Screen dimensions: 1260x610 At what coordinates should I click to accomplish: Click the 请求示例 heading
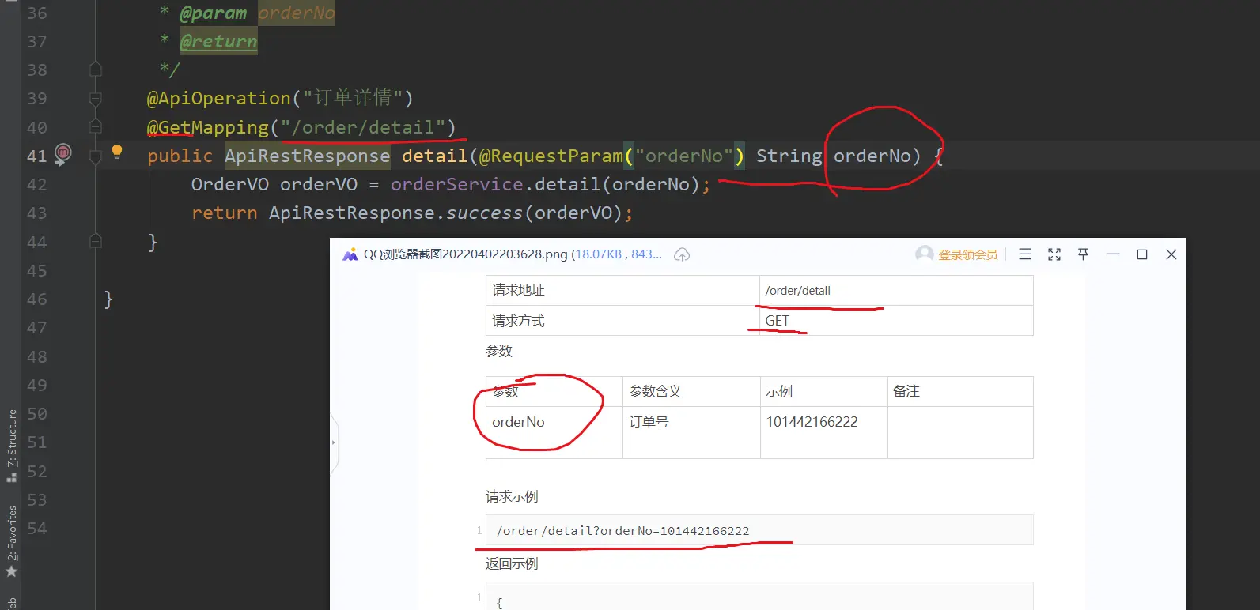coord(512,496)
